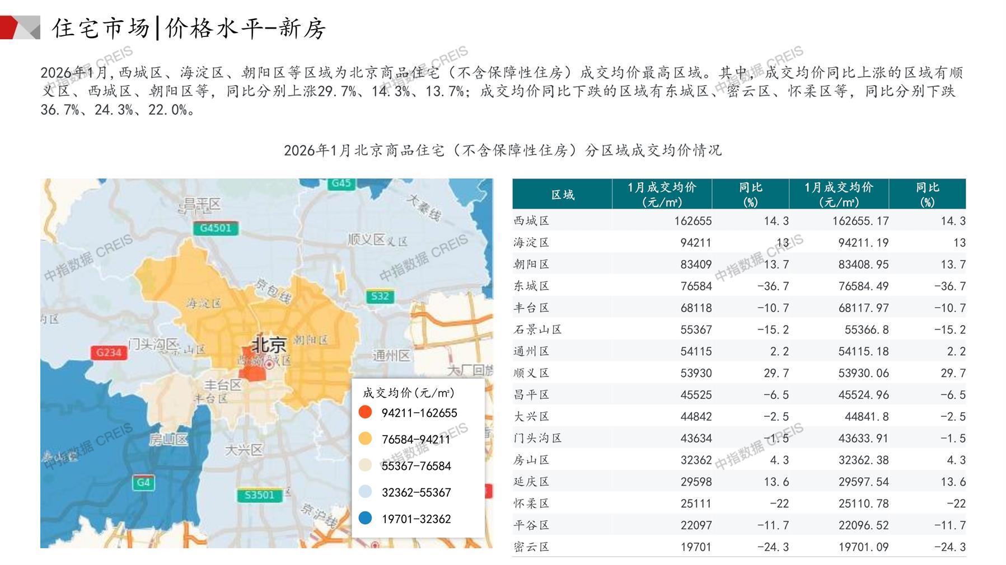Select the 西城区 row name in table
Image resolution: width=1006 pixels, height=565 pixels.
pyautogui.click(x=531, y=221)
